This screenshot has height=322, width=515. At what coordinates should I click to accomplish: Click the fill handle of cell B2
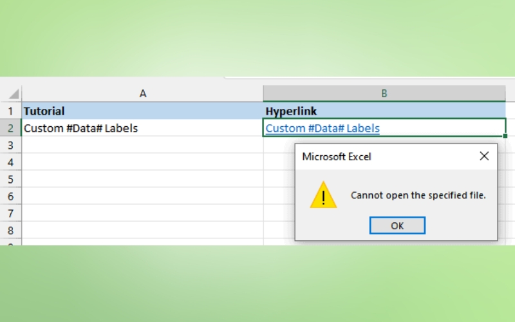click(505, 136)
